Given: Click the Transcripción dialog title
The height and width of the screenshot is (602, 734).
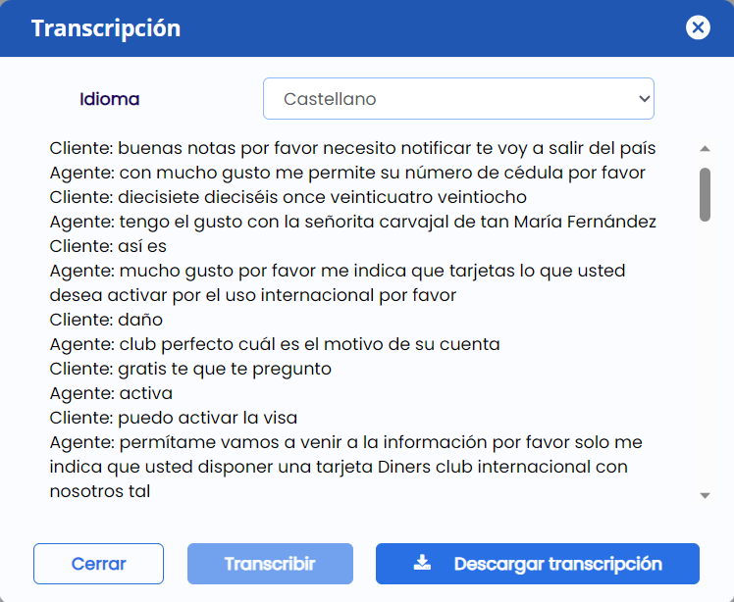Looking at the screenshot, I should click(106, 28).
